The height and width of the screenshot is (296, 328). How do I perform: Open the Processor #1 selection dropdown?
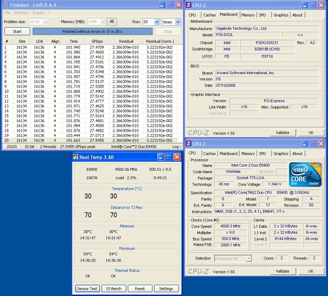tap(248, 259)
